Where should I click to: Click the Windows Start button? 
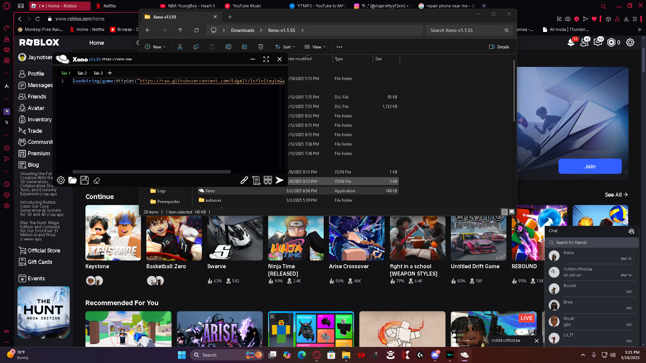click(182, 355)
